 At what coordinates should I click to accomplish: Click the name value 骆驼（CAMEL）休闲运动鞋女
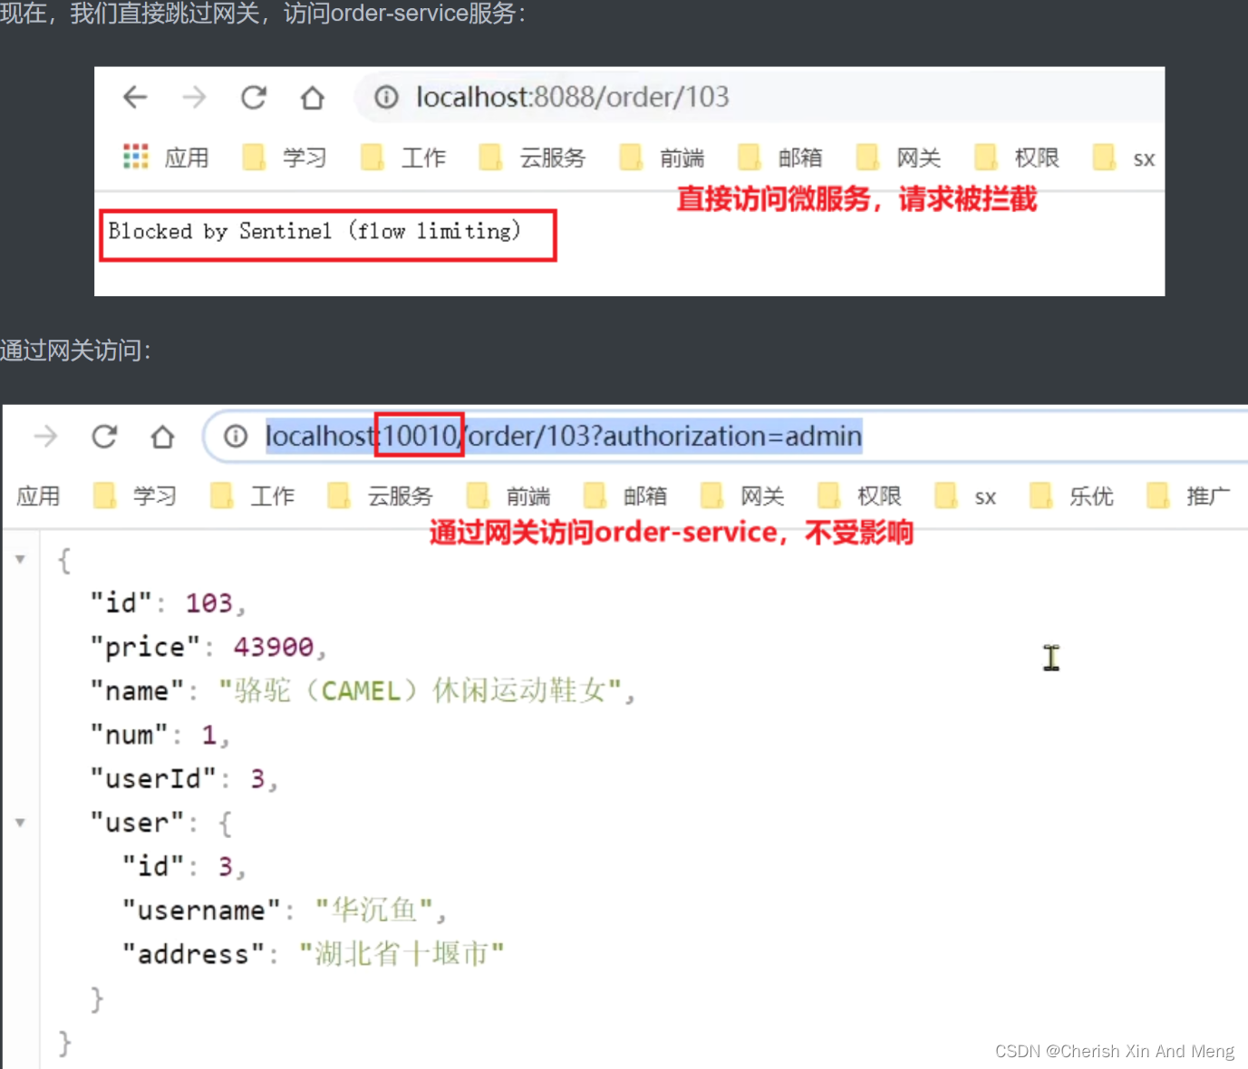coord(421,690)
